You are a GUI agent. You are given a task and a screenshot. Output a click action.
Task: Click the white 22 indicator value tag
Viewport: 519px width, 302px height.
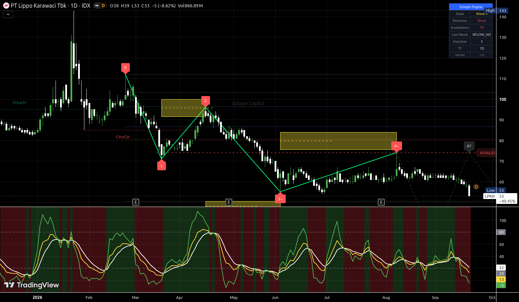[x=501, y=268]
